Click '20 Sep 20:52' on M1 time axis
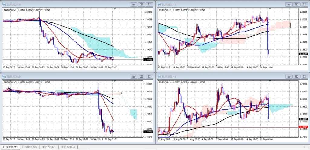 click(x=38, y=67)
